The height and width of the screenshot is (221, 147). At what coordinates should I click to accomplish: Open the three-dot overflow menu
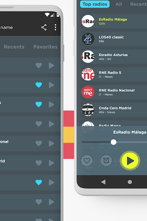pos(56,27)
